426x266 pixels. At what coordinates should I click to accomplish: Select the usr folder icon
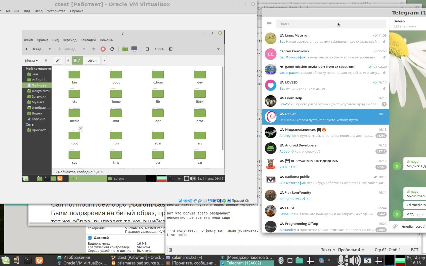(x=158, y=154)
